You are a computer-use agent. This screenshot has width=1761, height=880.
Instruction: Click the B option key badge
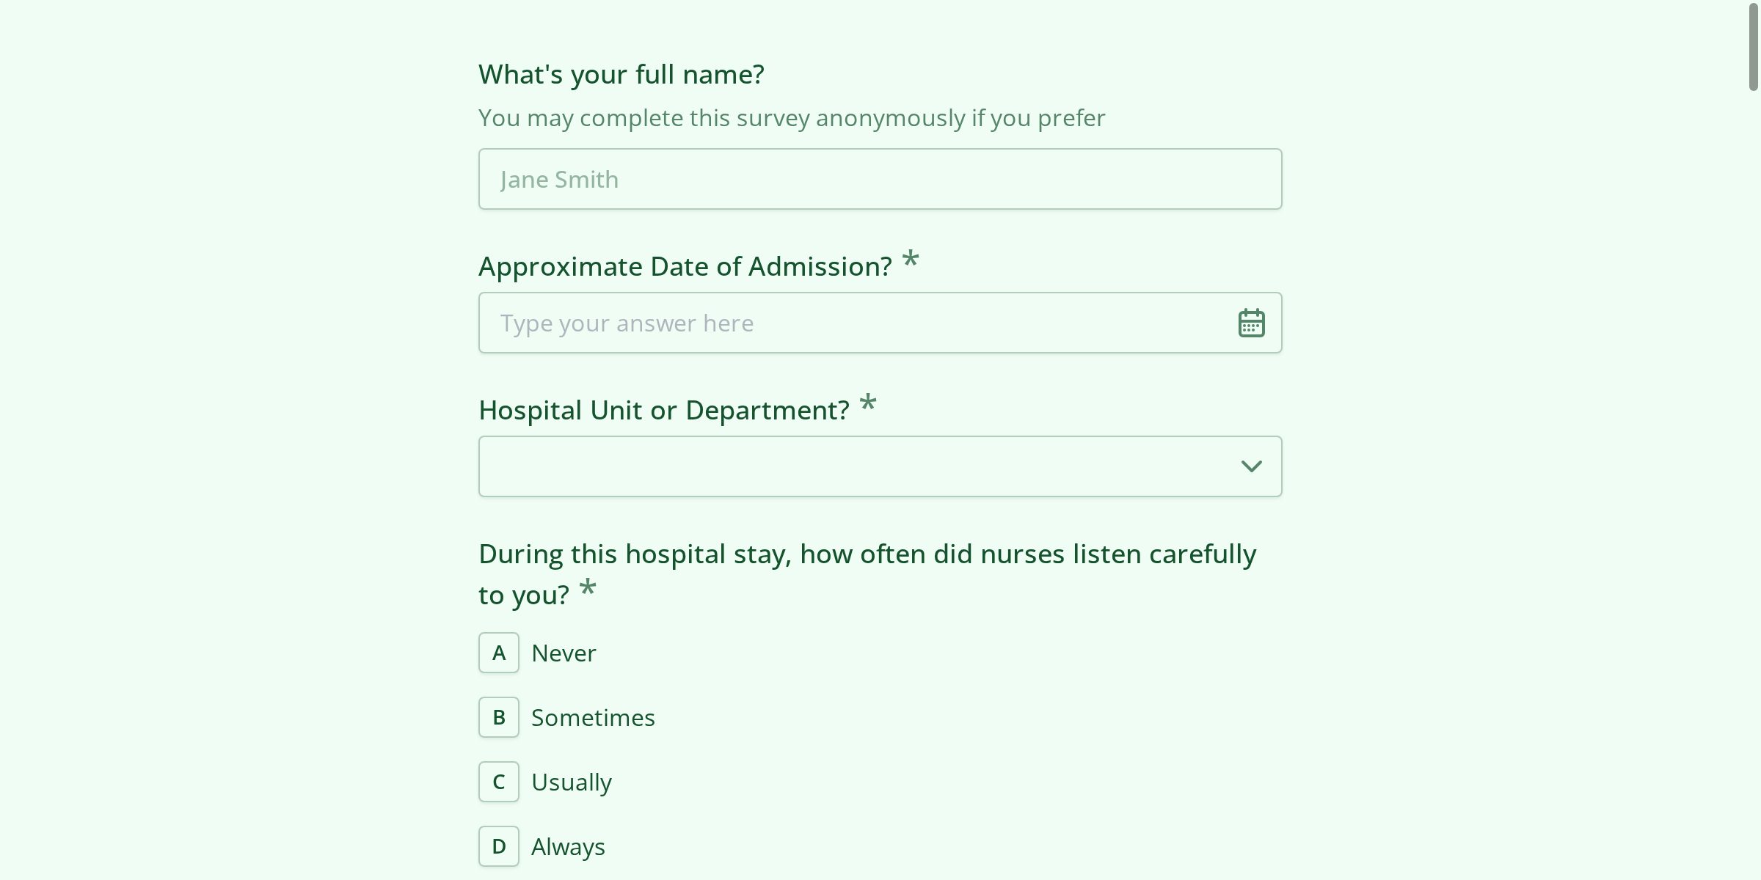[x=498, y=717]
